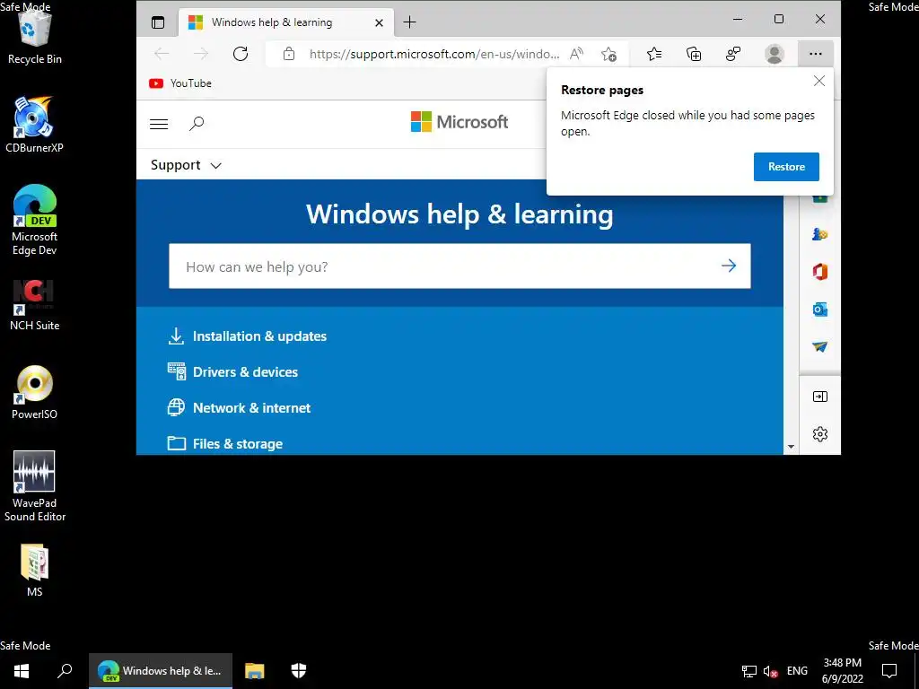Open taskbar search magnifier
This screenshot has height=689, width=919.
point(65,671)
